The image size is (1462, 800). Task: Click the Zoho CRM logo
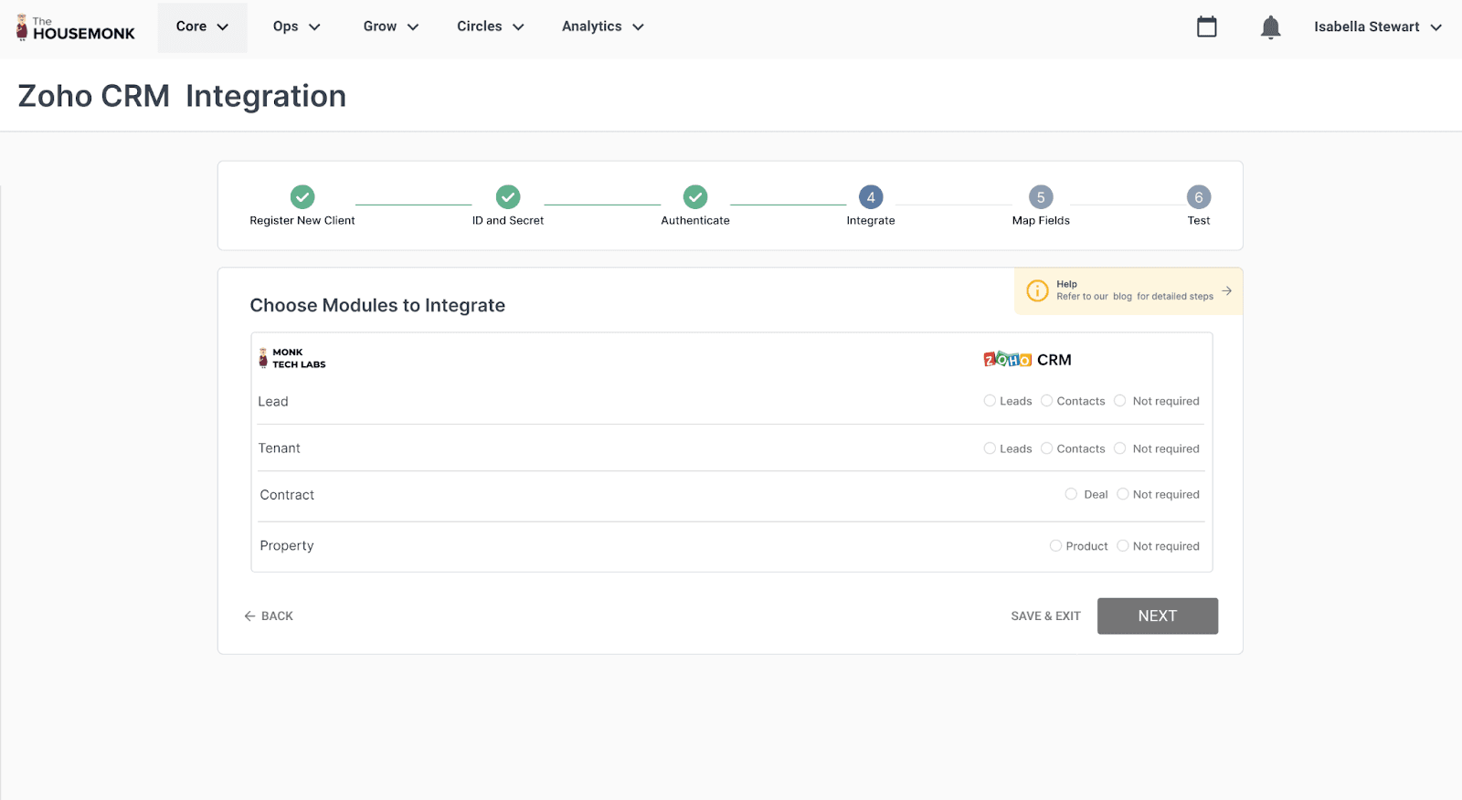click(1027, 360)
